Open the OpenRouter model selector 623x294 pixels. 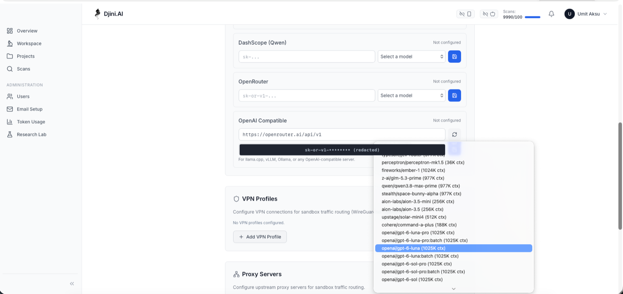[412, 95]
